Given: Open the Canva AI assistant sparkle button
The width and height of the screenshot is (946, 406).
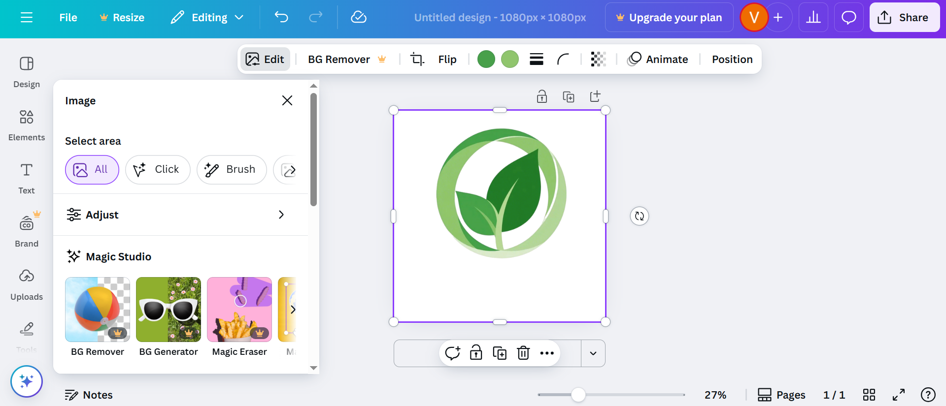Looking at the screenshot, I should click(x=27, y=381).
